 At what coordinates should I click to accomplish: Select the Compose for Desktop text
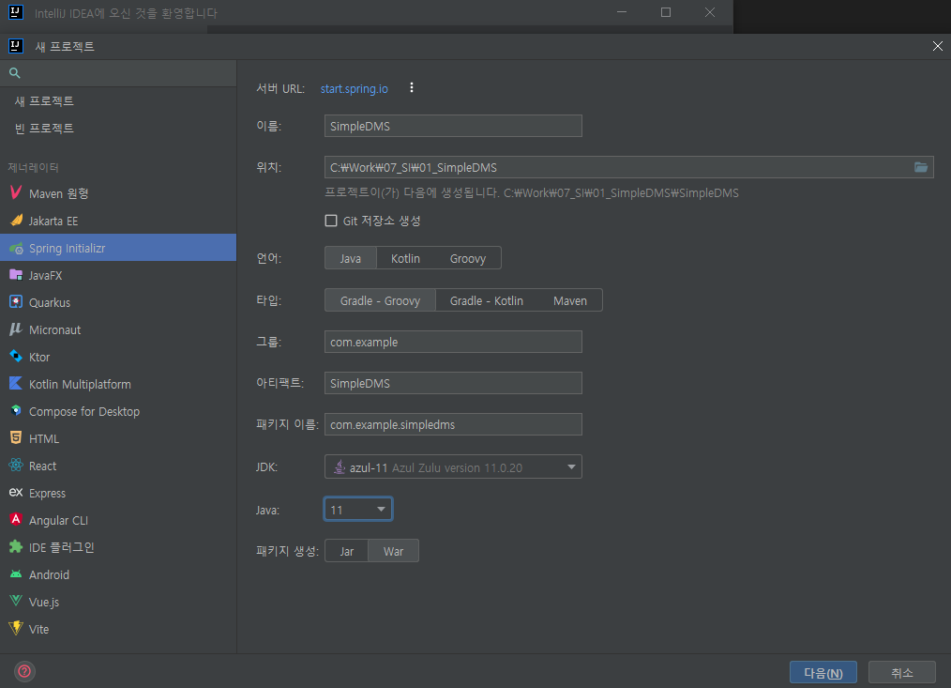[x=84, y=412]
